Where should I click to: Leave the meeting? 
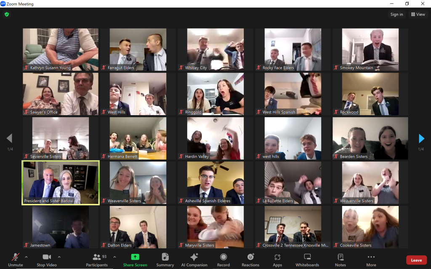pyautogui.click(x=416, y=260)
